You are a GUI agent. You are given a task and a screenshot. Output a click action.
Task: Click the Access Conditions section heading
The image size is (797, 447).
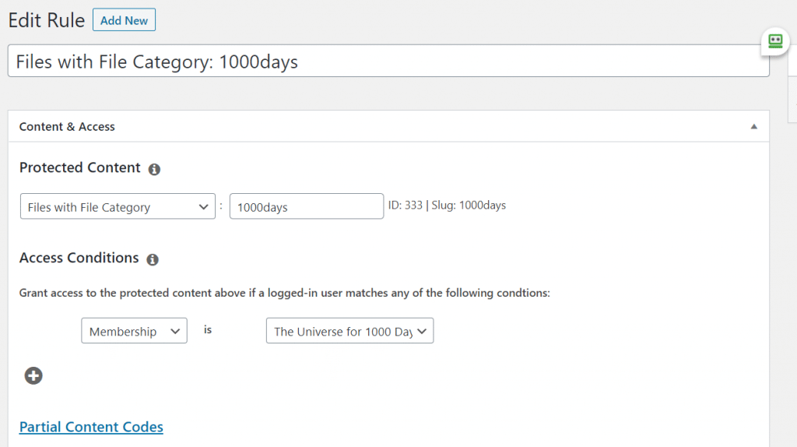[x=79, y=258]
